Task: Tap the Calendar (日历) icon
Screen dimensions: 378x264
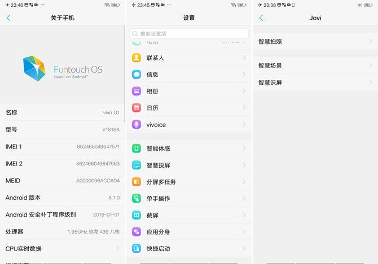Action: click(x=137, y=108)
